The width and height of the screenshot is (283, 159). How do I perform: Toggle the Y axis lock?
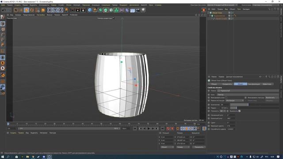(55, 10)
